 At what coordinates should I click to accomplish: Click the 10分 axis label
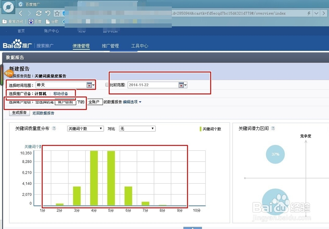[197, 210]
